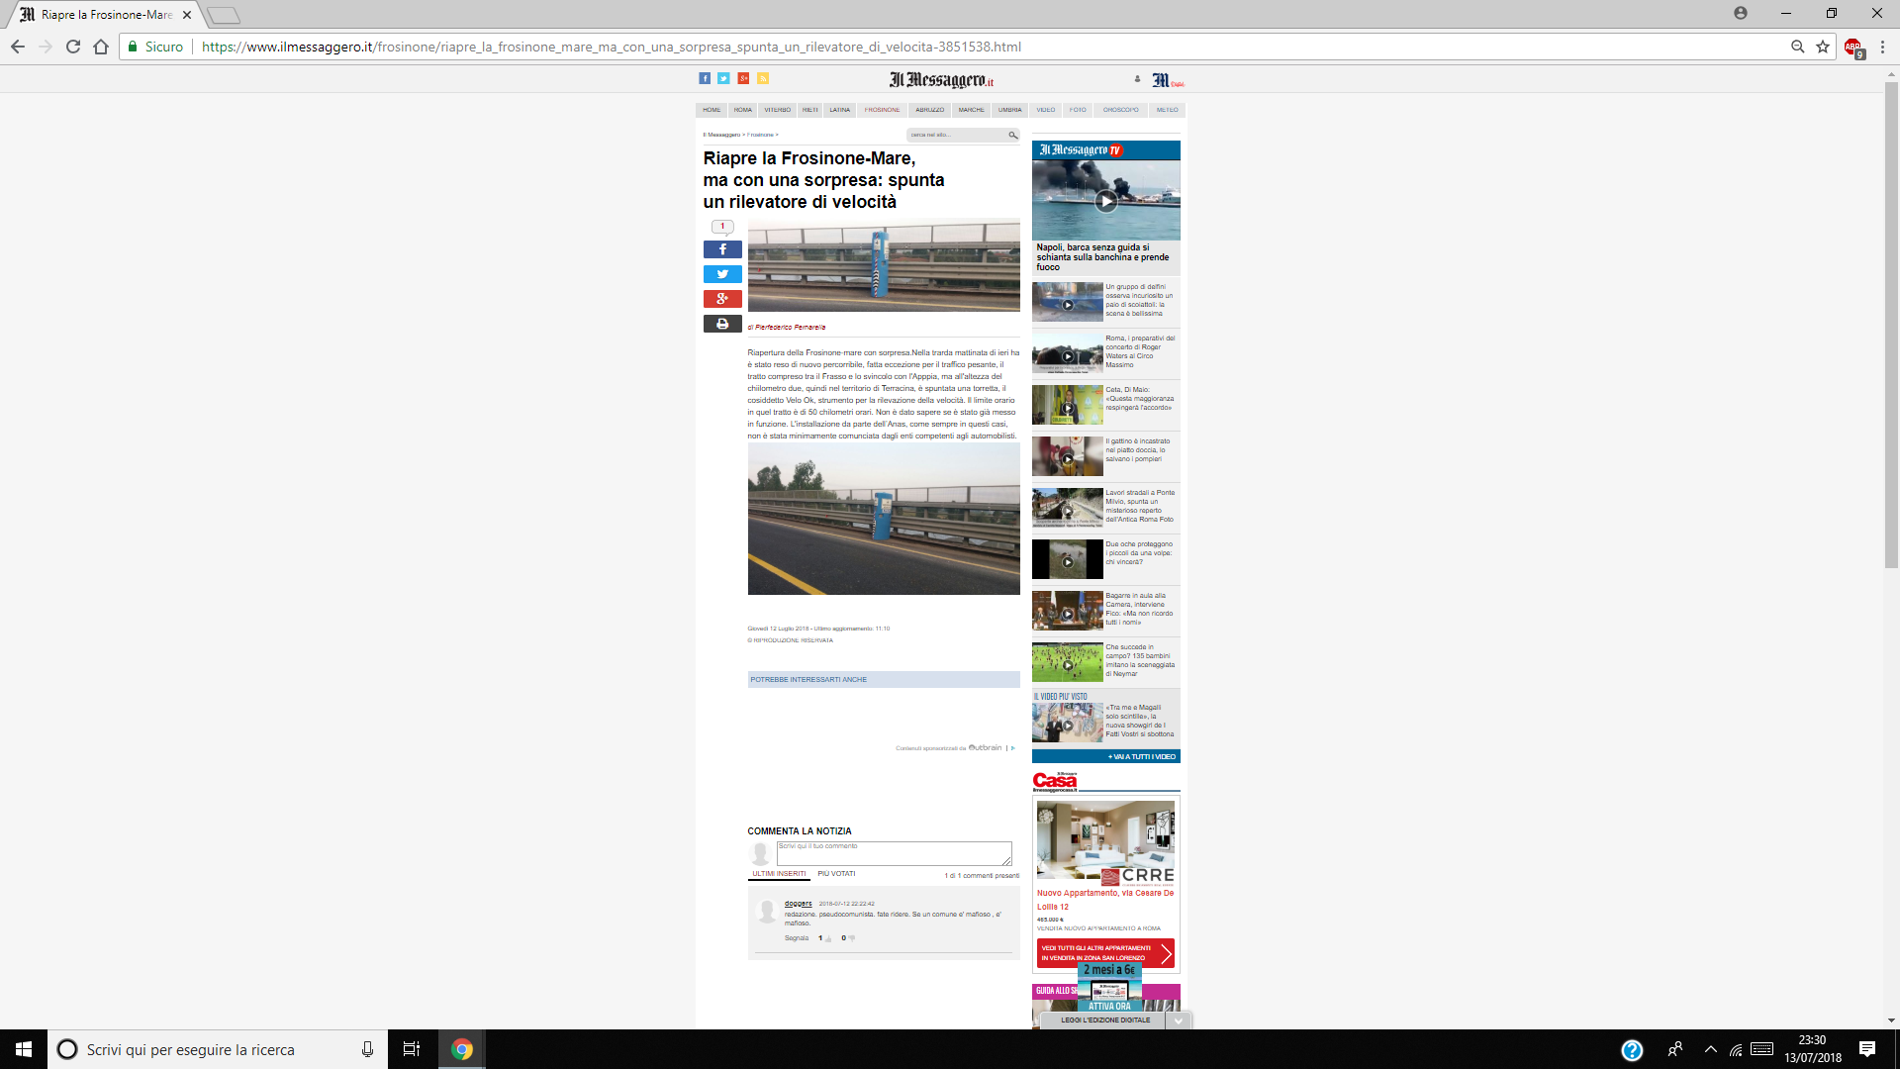1900x1069 pixels.
Task: Click the author Pierfederico Pernarella link
Action: click(791, 328)
